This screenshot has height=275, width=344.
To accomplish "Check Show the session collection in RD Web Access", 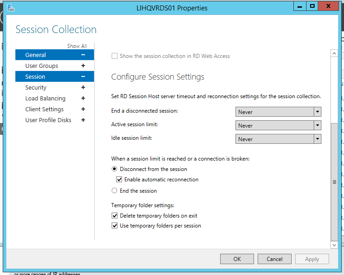I will [x=114, y=56].
